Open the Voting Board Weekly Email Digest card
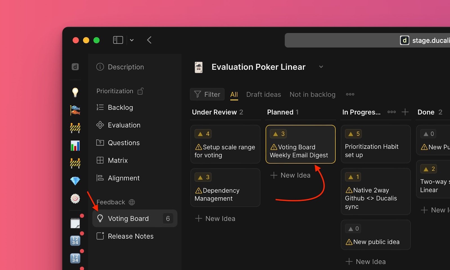Screen dimensions: 450x270 [300, 151]
